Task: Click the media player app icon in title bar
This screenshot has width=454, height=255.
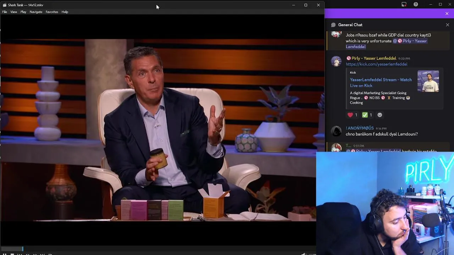Action: pyautogui.click(x=5, y=5)
